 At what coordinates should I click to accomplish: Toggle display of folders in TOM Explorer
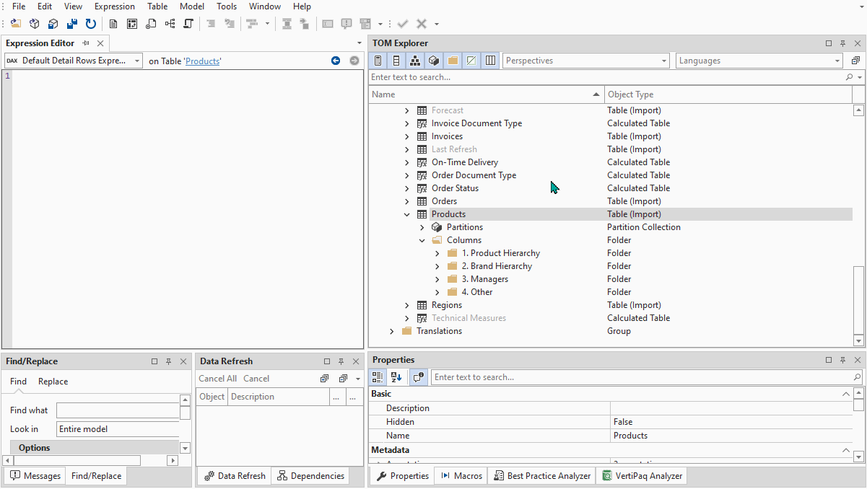pos(453,61)
